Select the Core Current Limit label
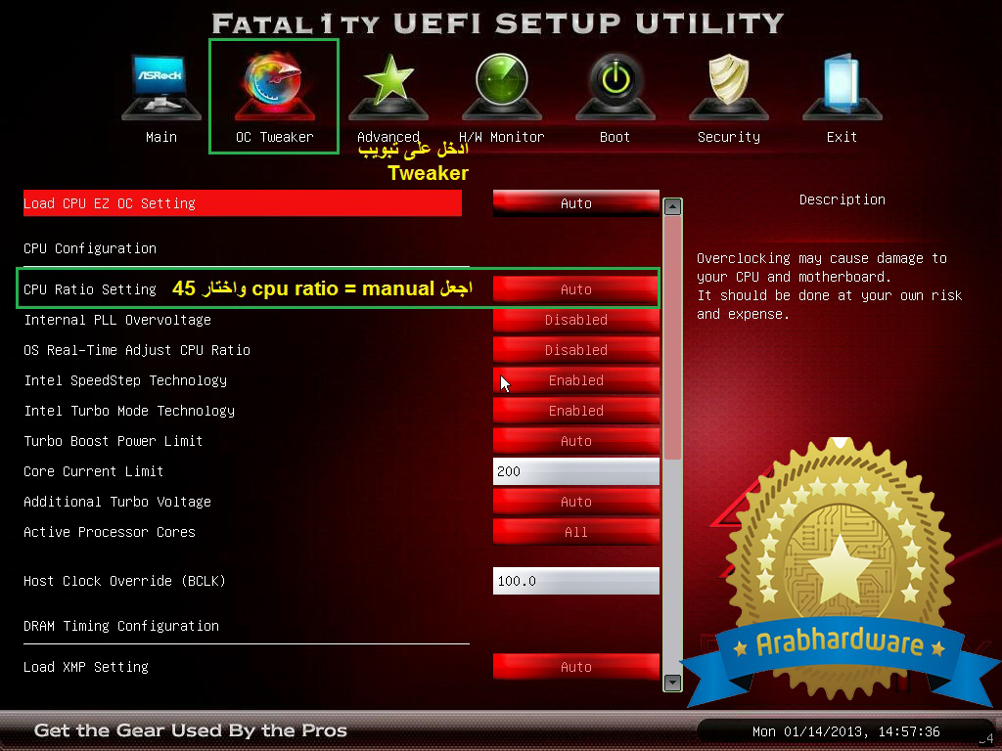The image size is (1002, 751). coord(93,471)
